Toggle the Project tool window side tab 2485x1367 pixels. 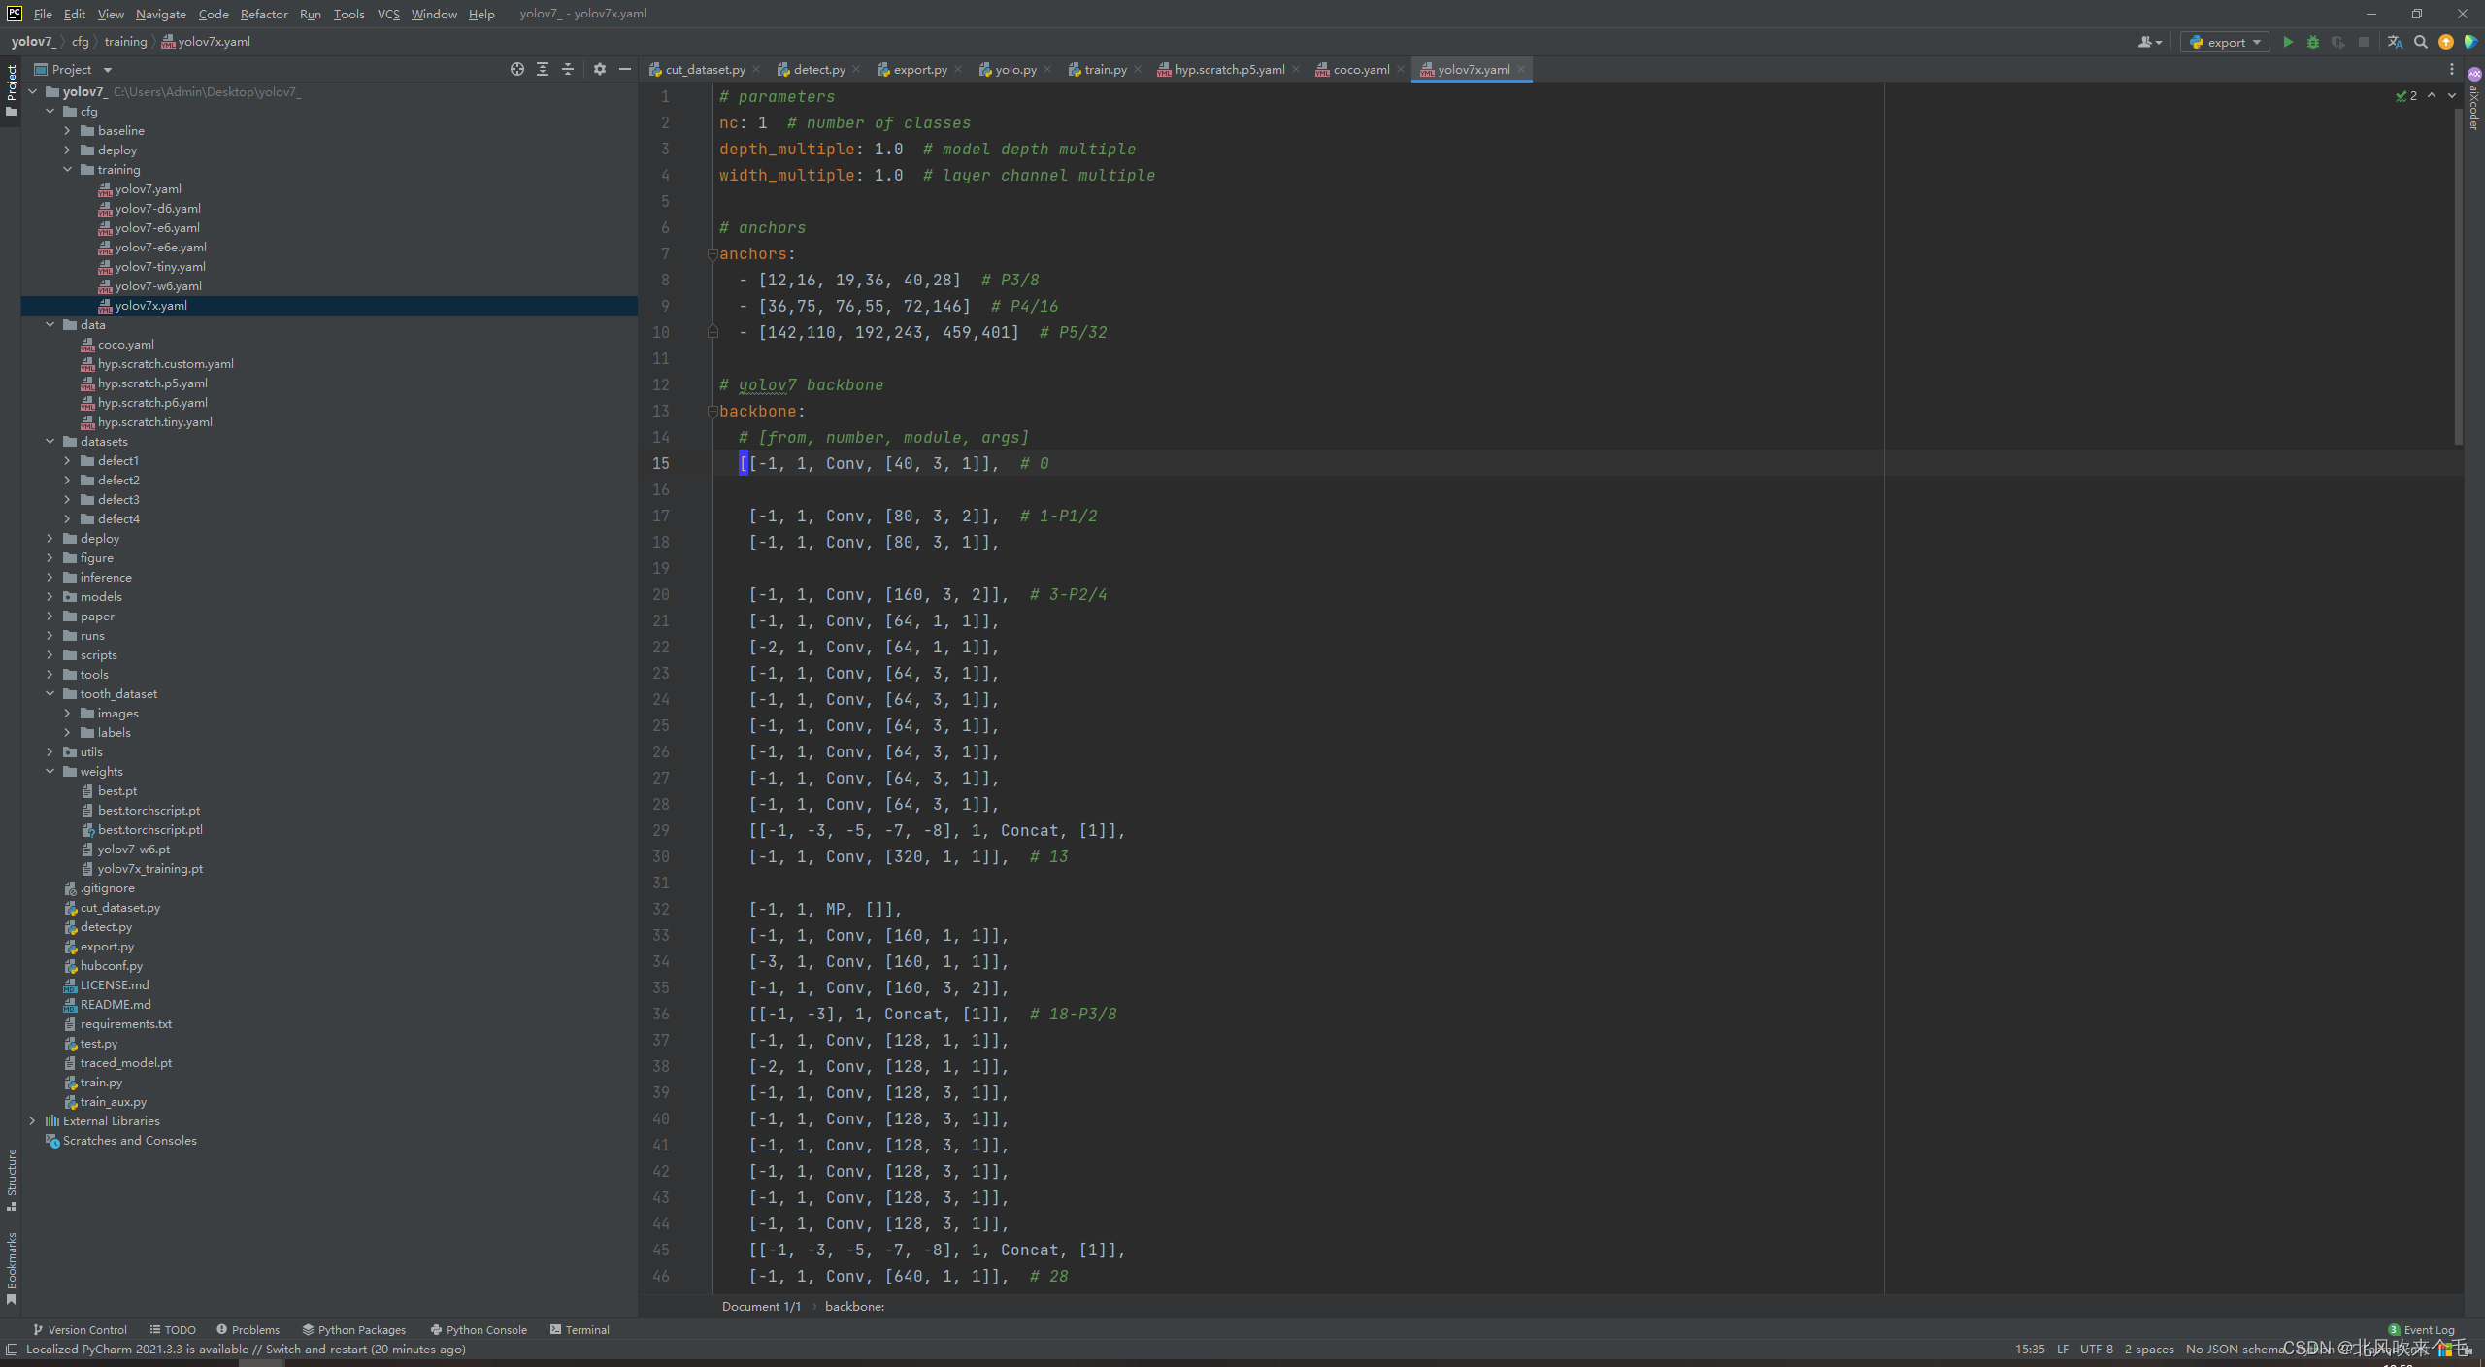click(x=11, y=87)
